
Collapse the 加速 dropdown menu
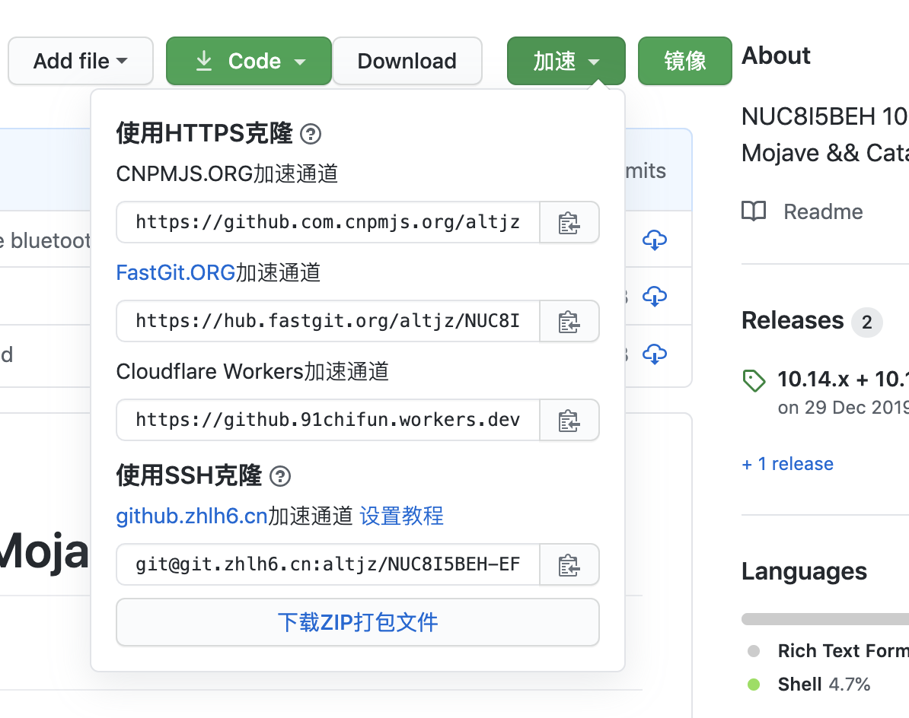click(566, 61)
